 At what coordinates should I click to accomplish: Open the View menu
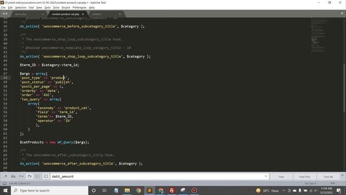[39, 8]
